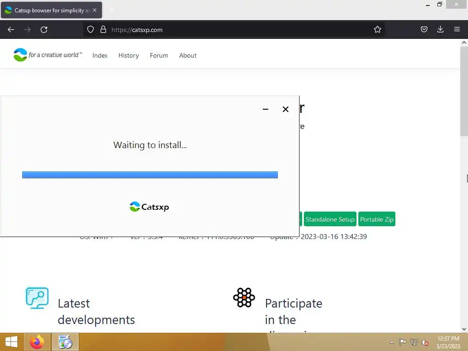
Task: Open the Action Center flag icon
Action: [x=403, y=342]
